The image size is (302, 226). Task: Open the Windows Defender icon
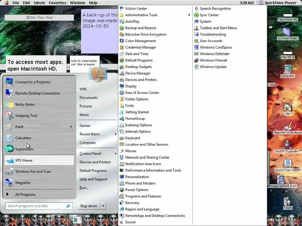[196, 54]
